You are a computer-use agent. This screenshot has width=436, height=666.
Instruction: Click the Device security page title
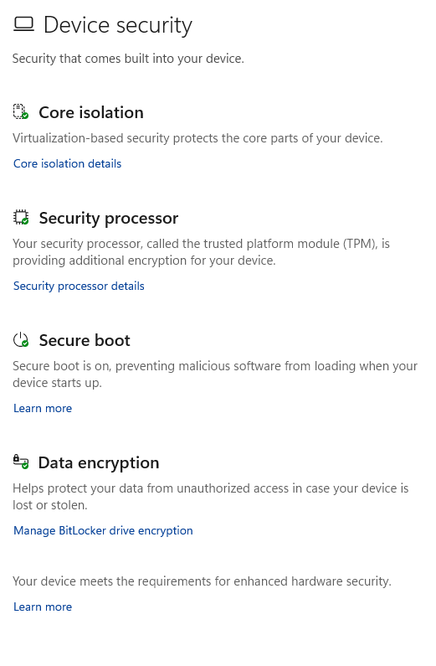[118, 25]
